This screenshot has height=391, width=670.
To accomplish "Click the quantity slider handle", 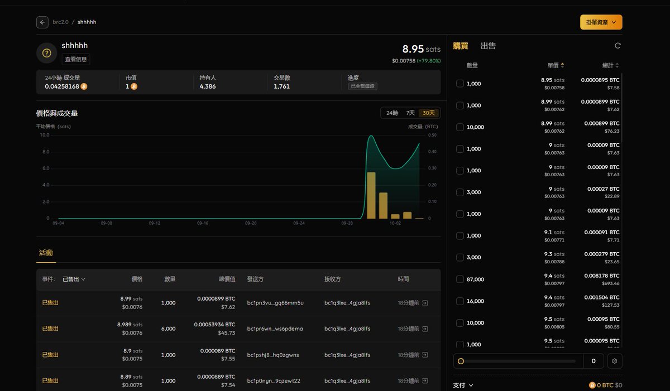I will point(461,361).
